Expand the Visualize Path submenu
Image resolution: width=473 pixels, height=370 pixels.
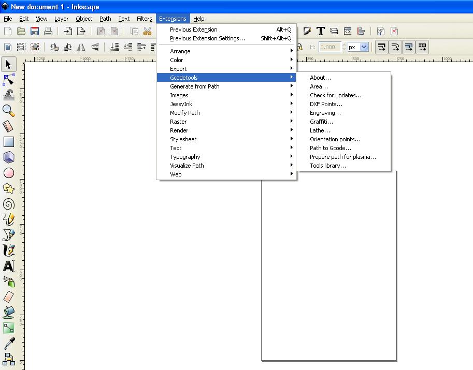tap(226, 166)
